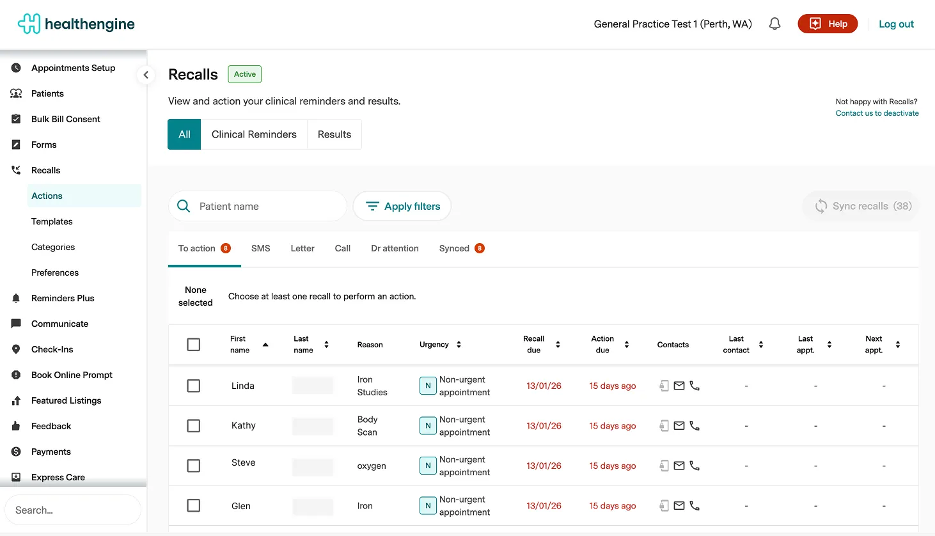
Task: Open the Dr attention tab
Action: tap(395, 249)
